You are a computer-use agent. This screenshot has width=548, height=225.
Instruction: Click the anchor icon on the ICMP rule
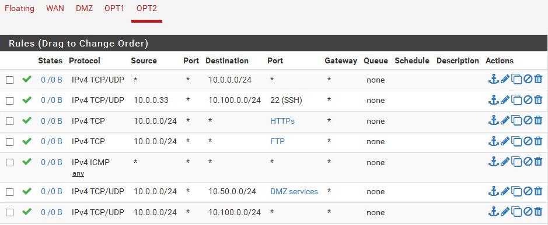[x=493, y=162]
